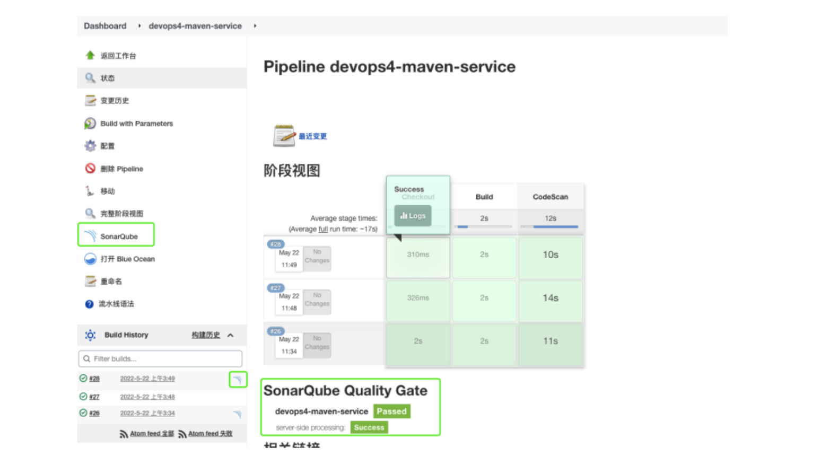Open devops4-maven-service breadcrumb

click(x=195, y=25)
